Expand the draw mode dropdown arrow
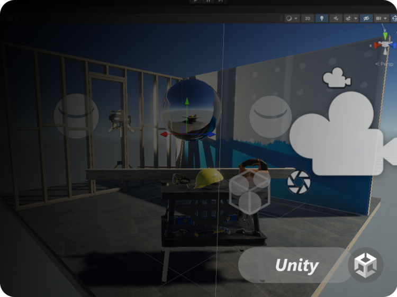The width and height of the screenshot is (397, 297). click(x=296, y=18)
